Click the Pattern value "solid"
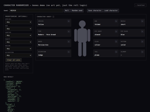The height and width of the screenshot is (112, 150). point(123,45)
